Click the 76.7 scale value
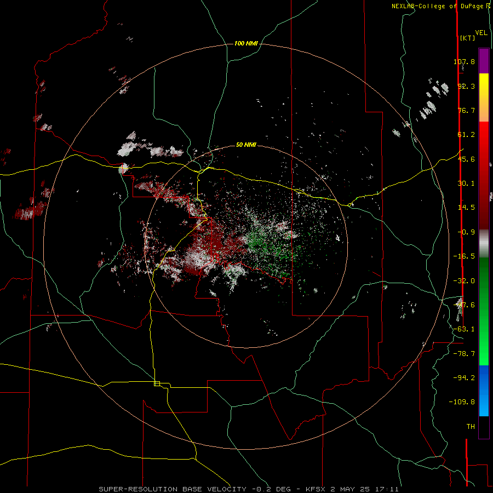The height and width of the screenshot is (493, 493). coord(466,110)
